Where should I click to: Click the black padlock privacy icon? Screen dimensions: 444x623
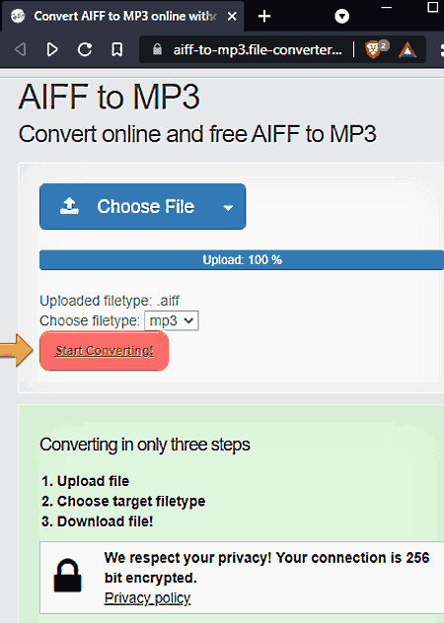68,576
